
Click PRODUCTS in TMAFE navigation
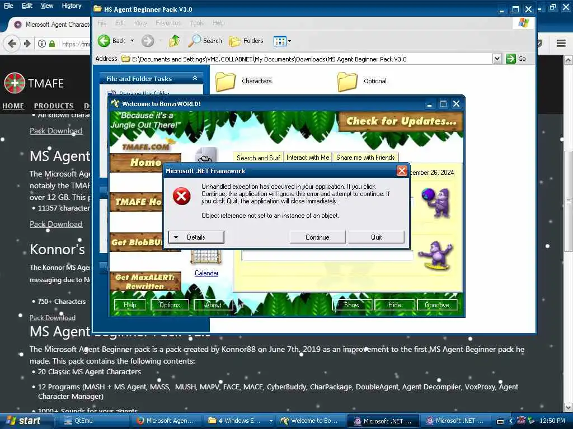(54, 106)
